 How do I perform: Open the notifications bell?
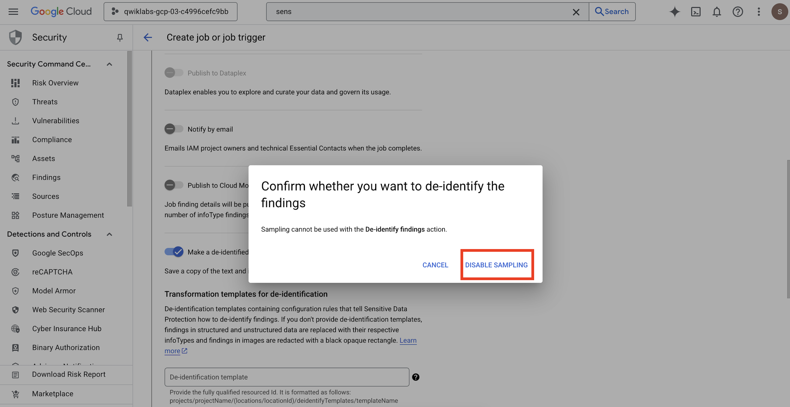(x=717, y=12)
